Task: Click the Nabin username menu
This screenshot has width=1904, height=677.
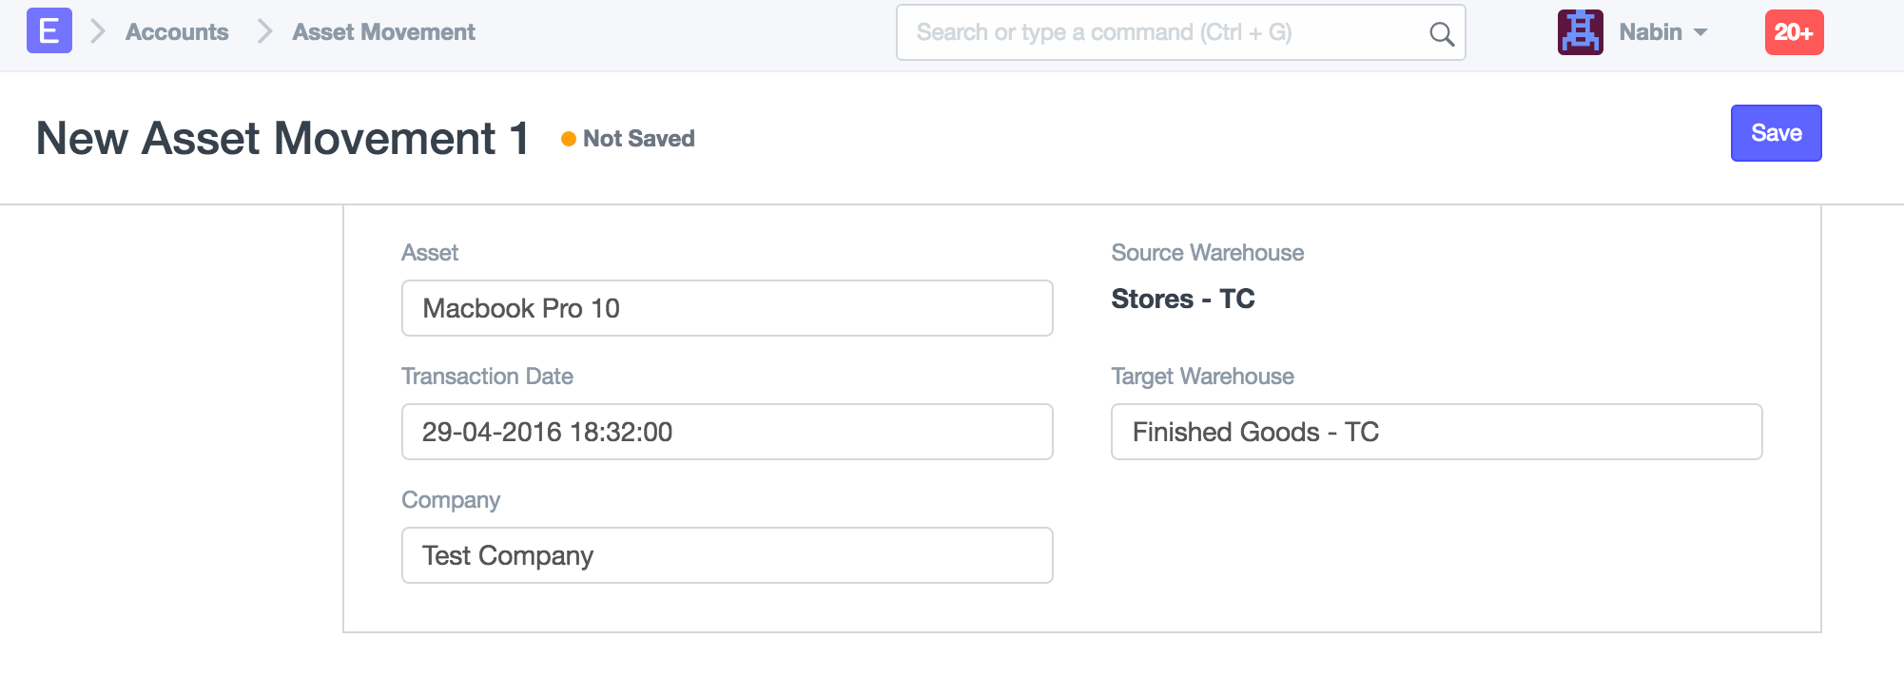Action: point(1650,32)
